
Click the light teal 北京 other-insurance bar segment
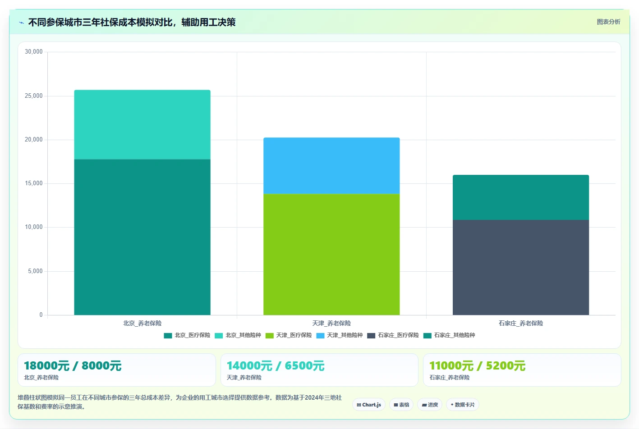coord(142,124)
